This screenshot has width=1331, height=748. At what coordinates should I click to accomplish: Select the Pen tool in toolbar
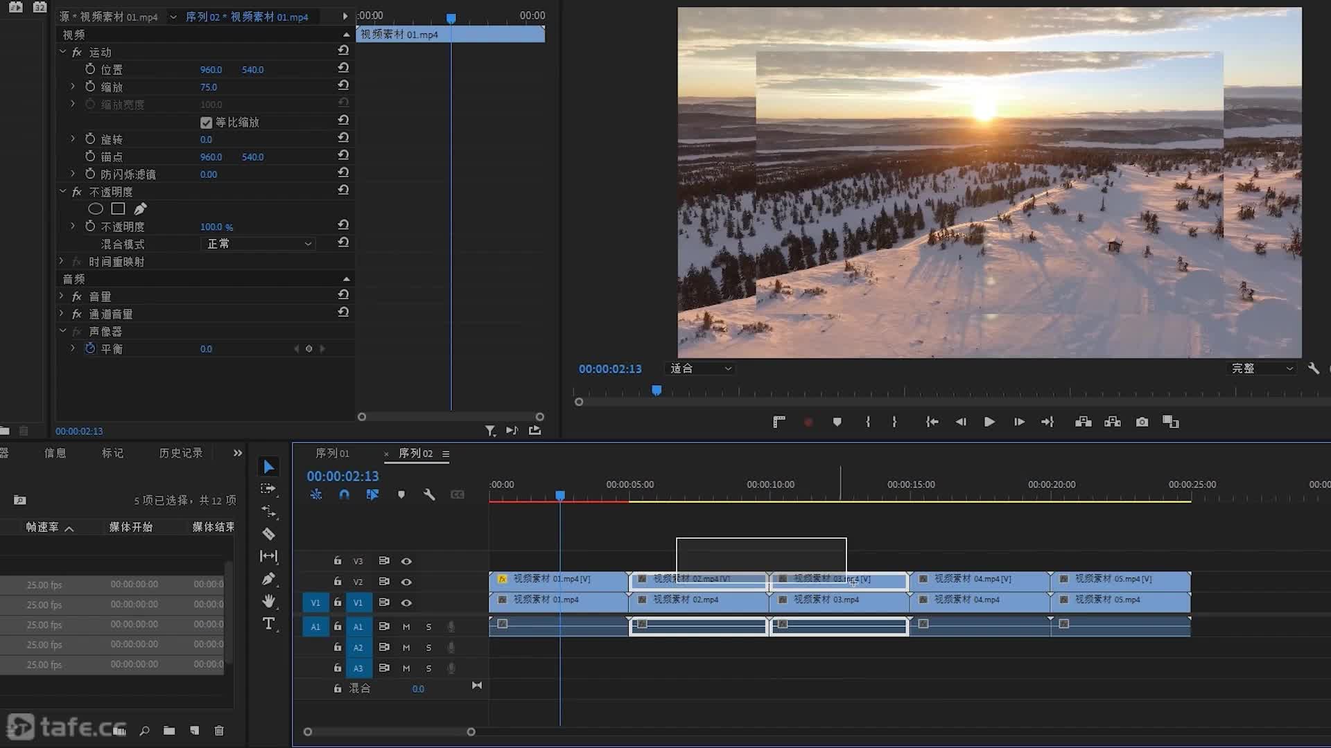click(x=268, y=579)
